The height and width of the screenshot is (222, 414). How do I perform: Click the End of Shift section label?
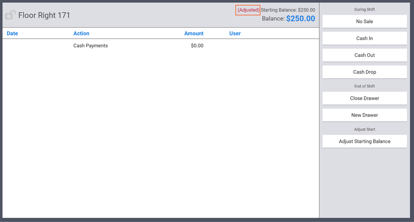tap(364, 86)
